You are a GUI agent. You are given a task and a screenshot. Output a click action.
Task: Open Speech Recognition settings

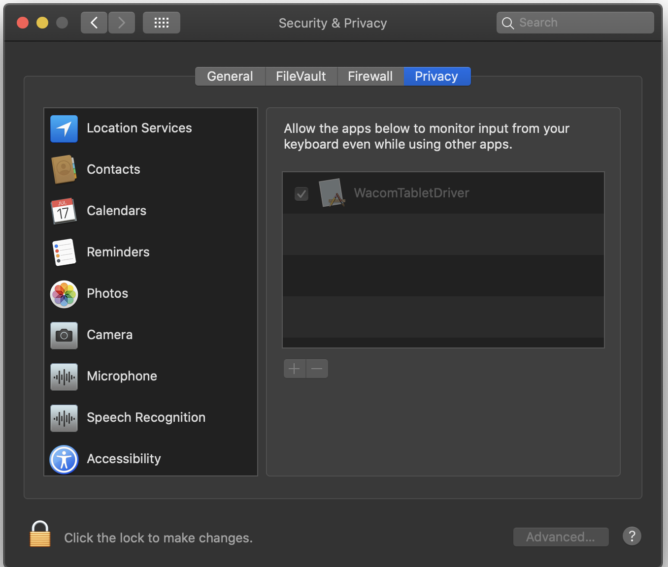coord(146,417)
